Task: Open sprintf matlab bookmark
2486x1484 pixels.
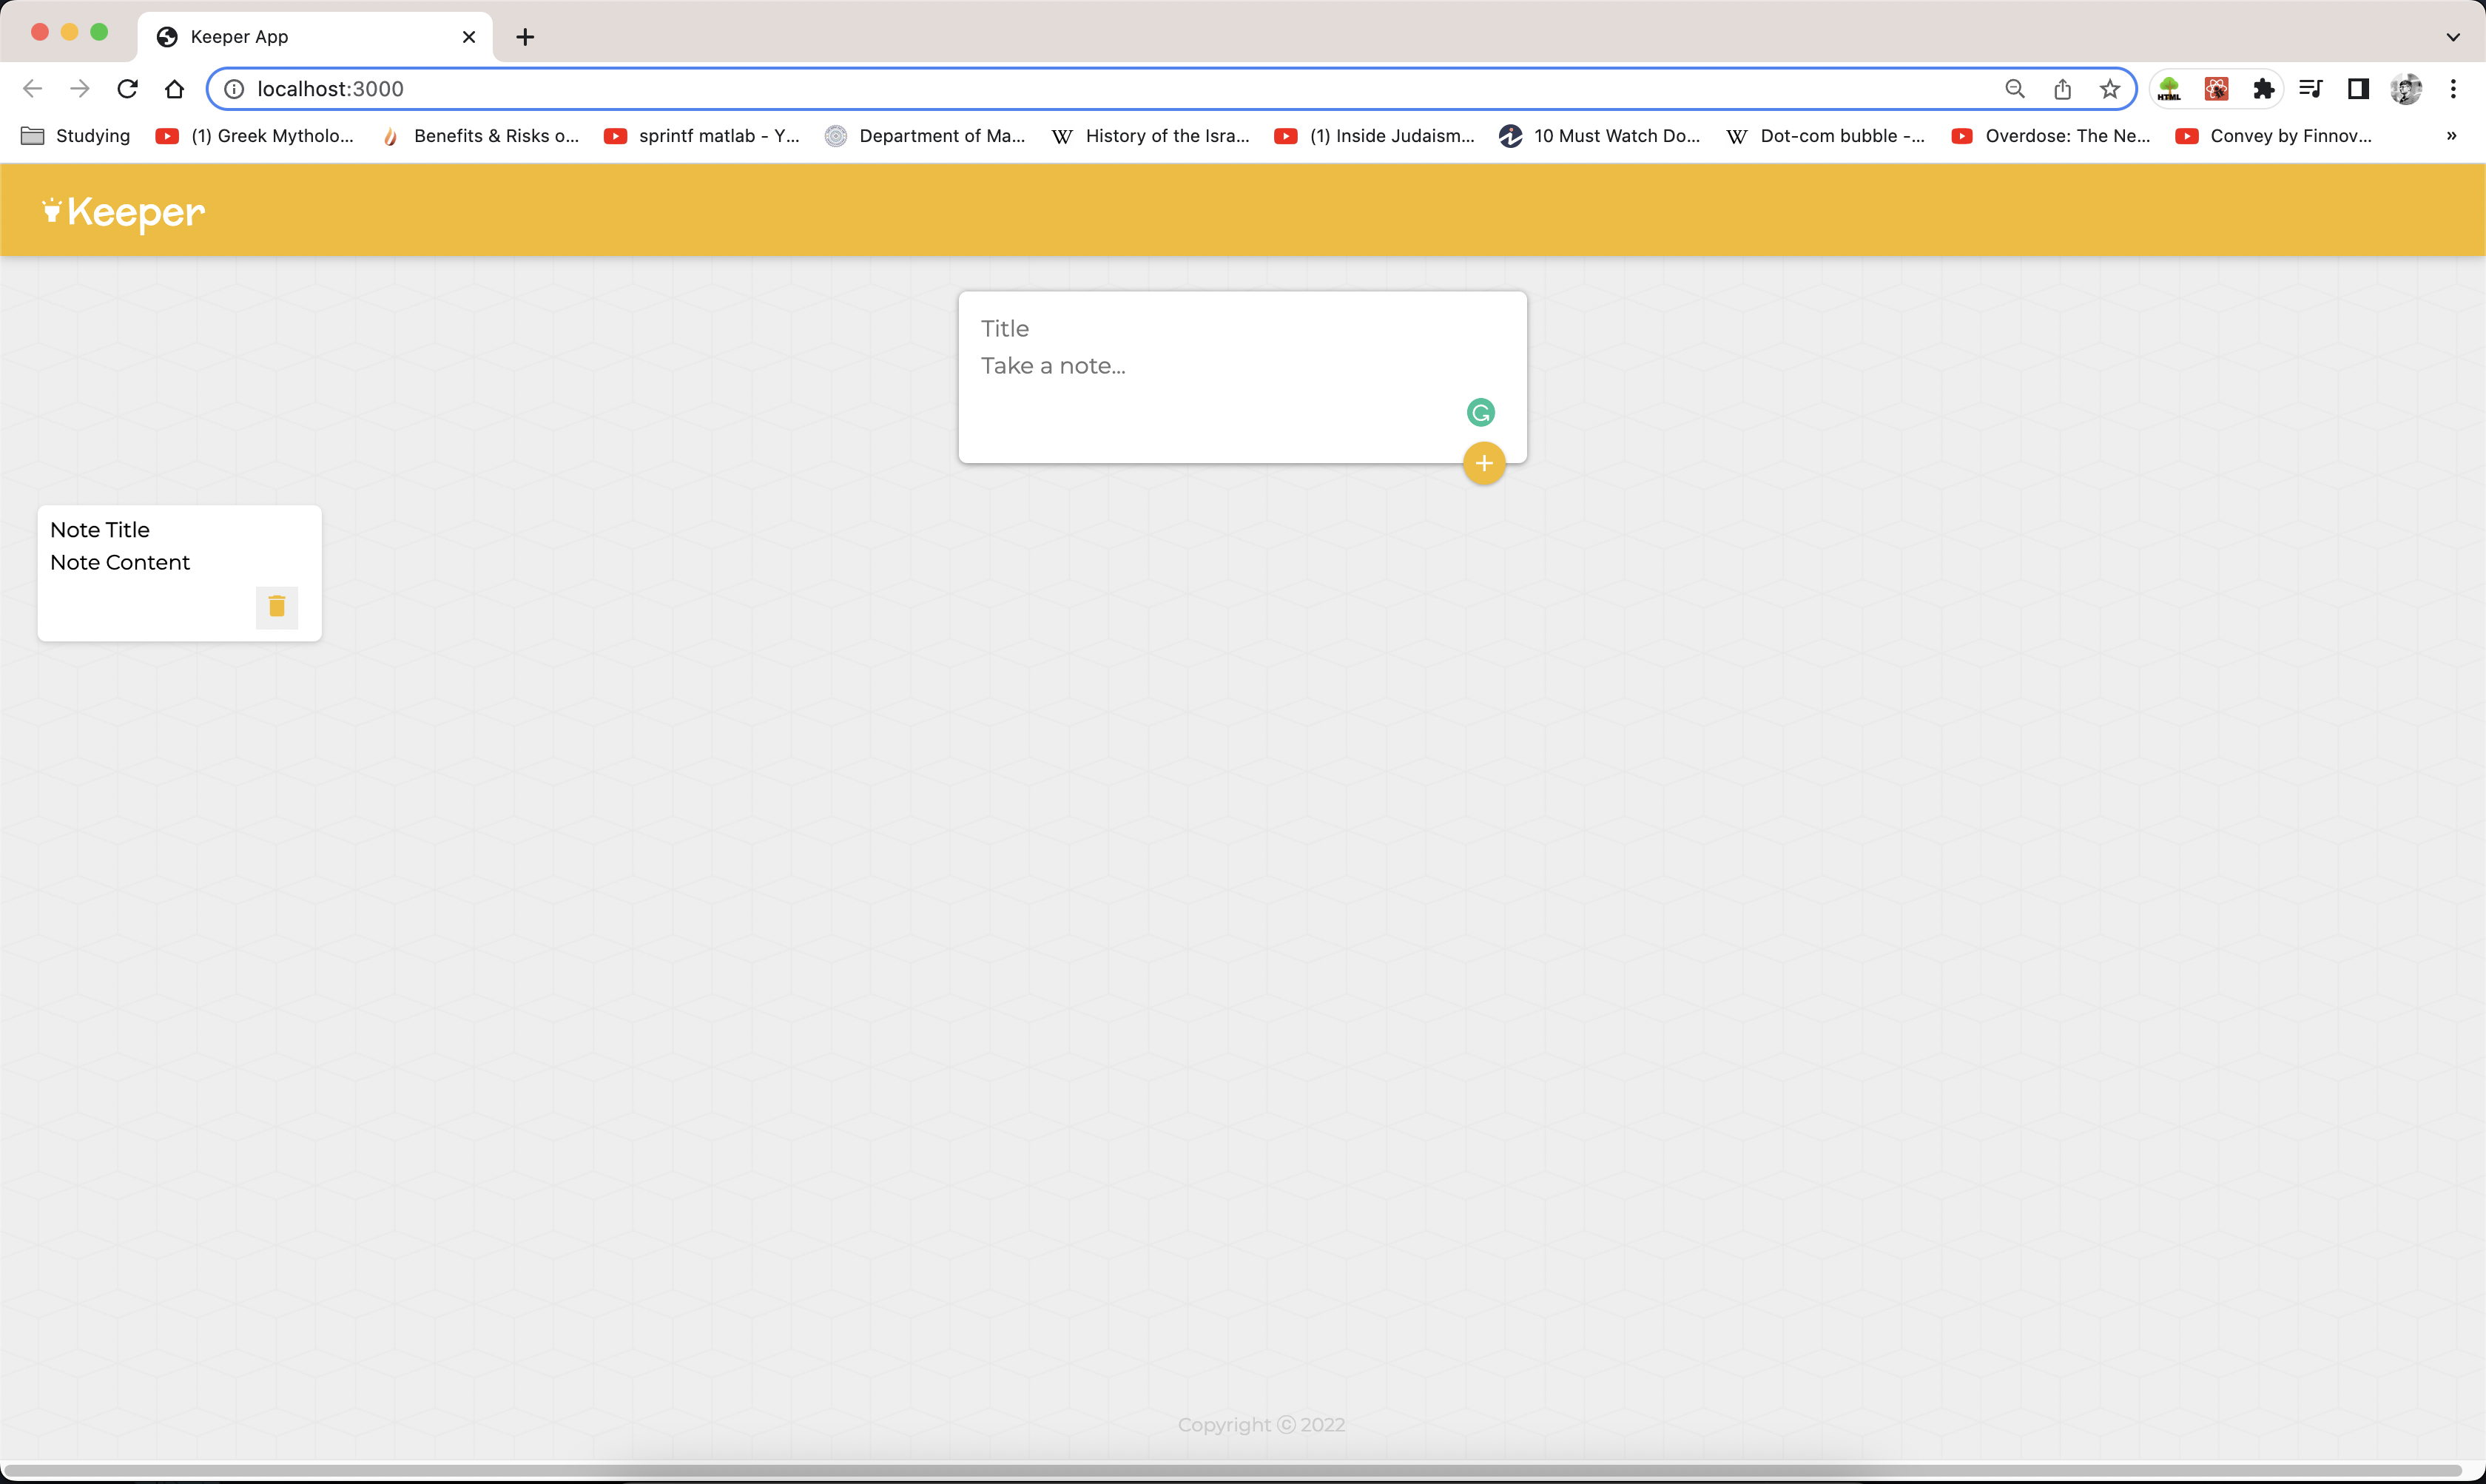Action: click(x=701, y=136)
